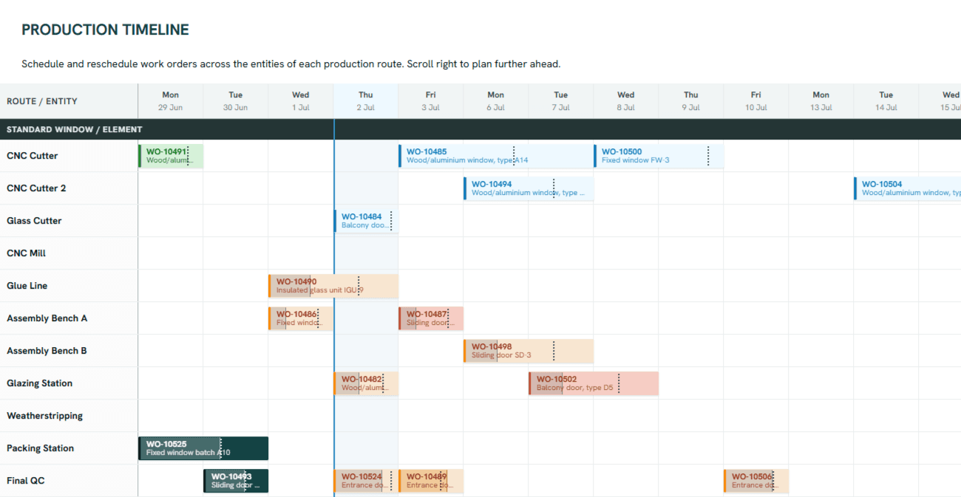This screenshot has height=497, width=961.
Task: Select WO-10502 Balcony door type D5
Action: click(594, 383)
